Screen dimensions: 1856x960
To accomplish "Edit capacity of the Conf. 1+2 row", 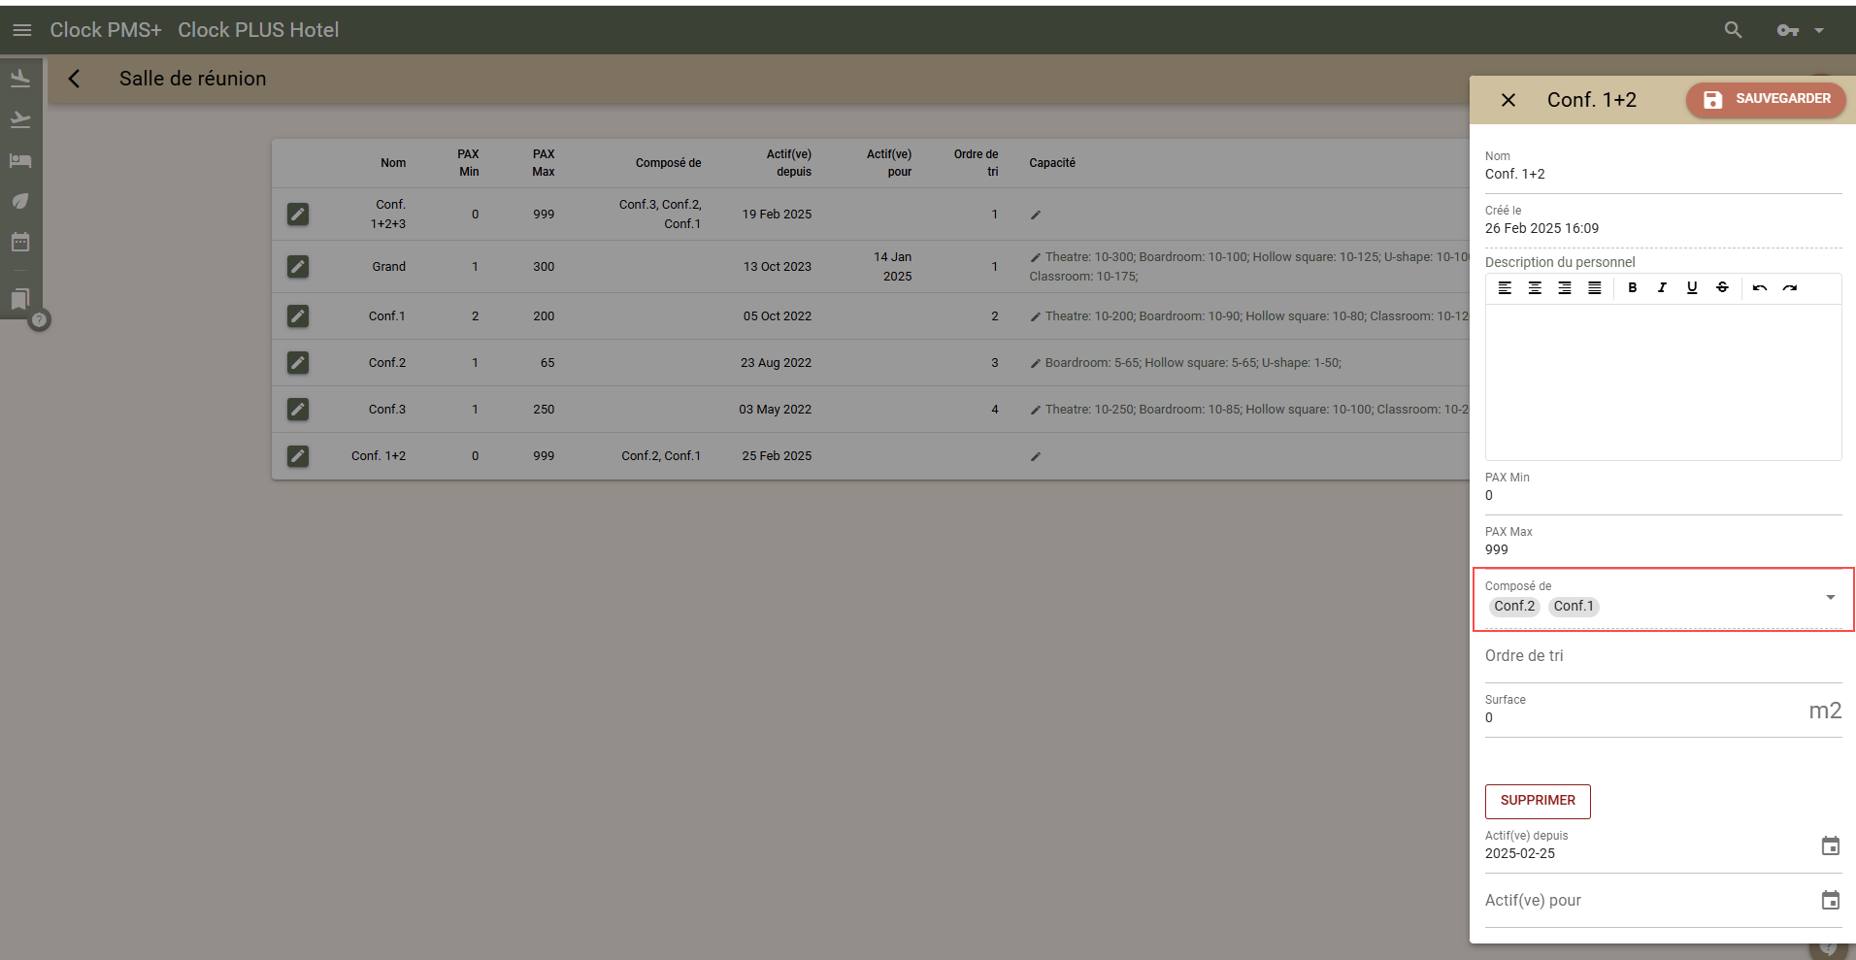I will (1036, 457).
